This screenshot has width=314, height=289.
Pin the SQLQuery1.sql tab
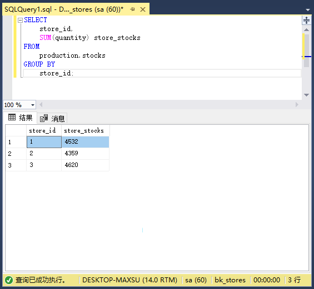[x=132, y=9]
